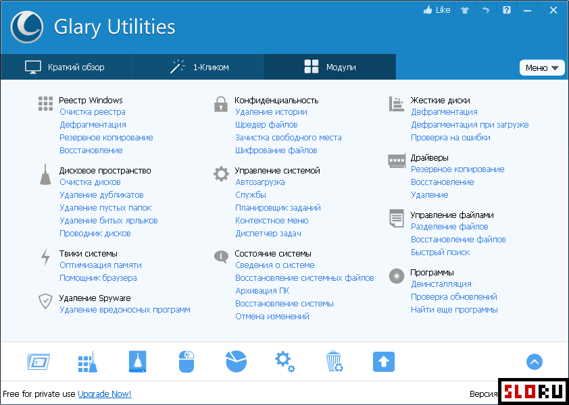Open Архивация ПК
Screen dimensions: 569x405
click(262, 291)
